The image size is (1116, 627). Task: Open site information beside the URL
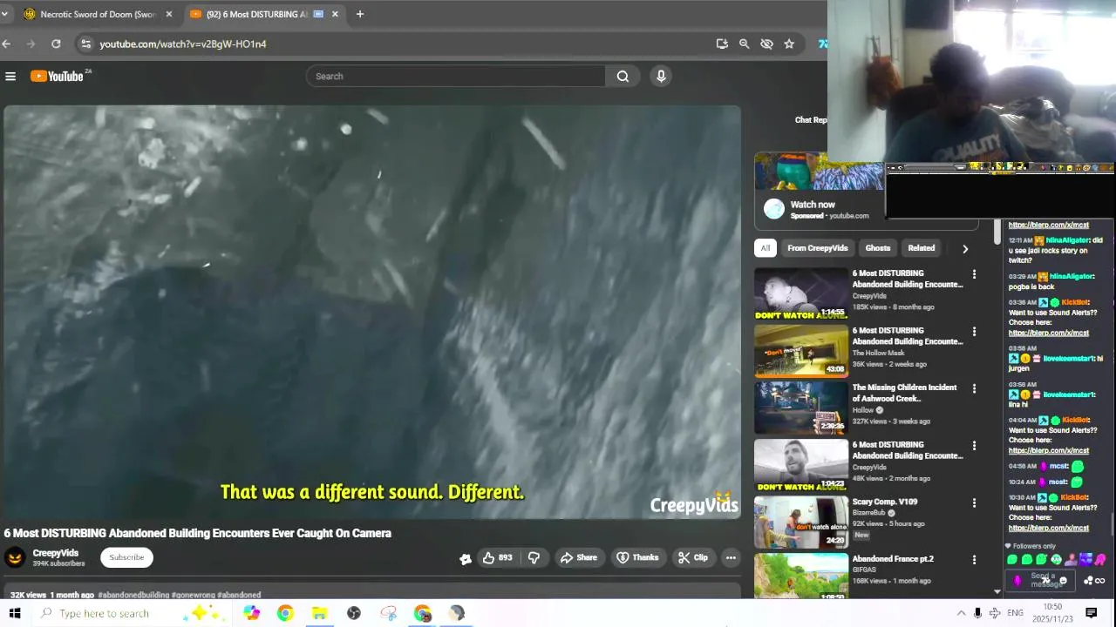(85, 44)
